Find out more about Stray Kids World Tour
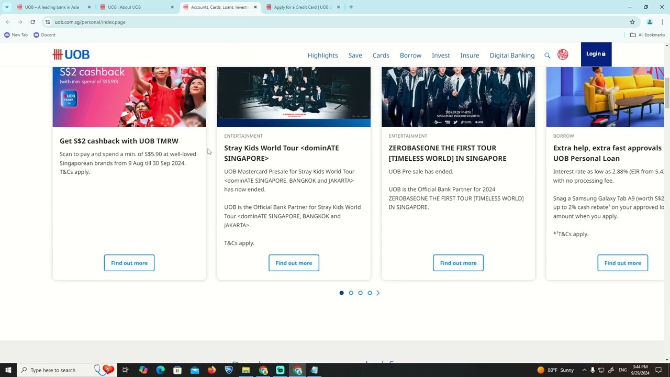Screen dimensions: 670x377 click(294, 263)
